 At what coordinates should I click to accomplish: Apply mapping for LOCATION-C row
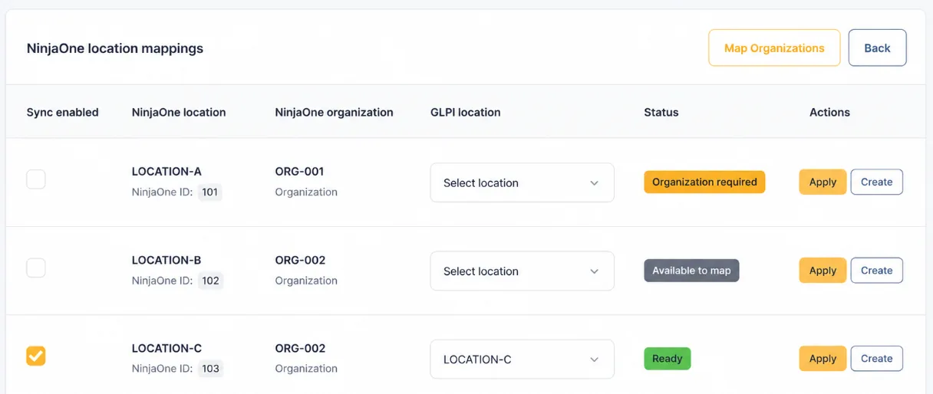(823, 358)
